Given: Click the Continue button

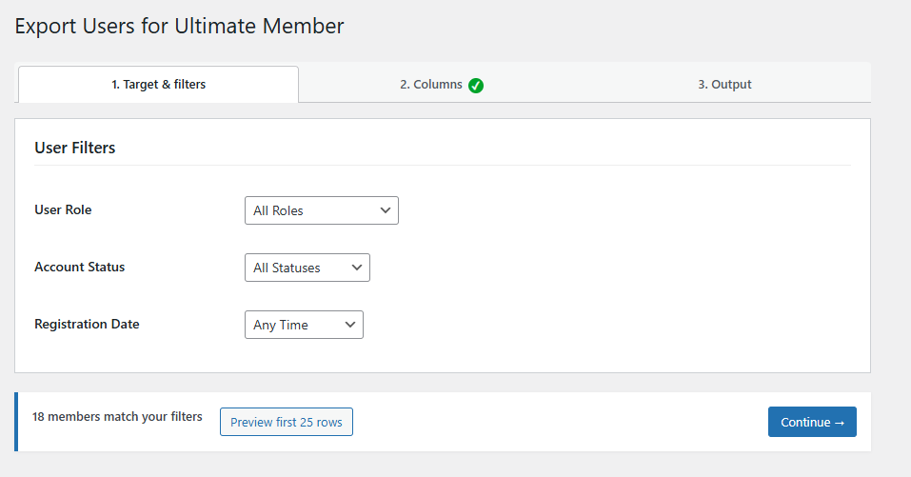Looking at the screenshot, I should pos(812,422).
